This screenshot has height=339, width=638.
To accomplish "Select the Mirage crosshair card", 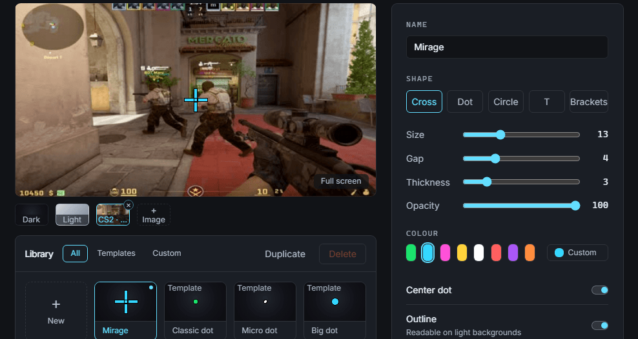I will pos(126,311).
